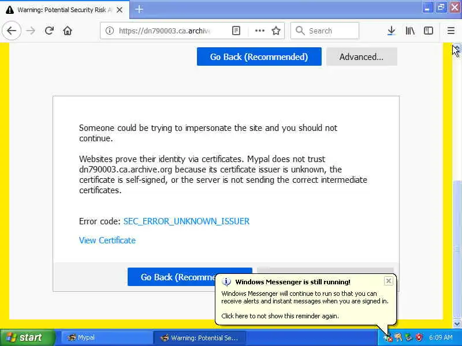Click the scrollbar down arrow

[x=457, y=324]
